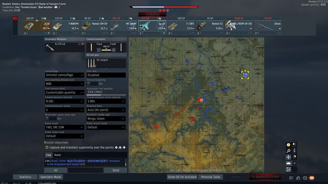This screenshot has width=328, height=184.
Task: Open Statistics
Action: (x=25, y=177)
